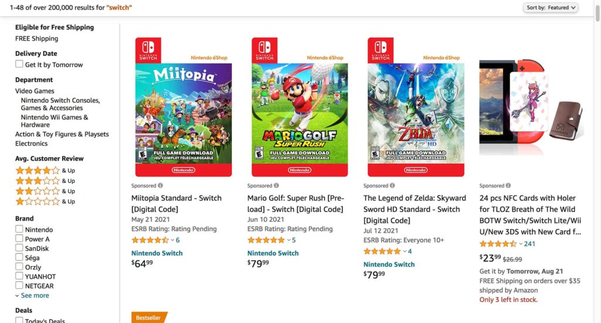The height and width of the screenshot is (323, 601).
Task: Click the Sponsored info icon under Zelda Skyward Sword
Action: coord(393,186)
